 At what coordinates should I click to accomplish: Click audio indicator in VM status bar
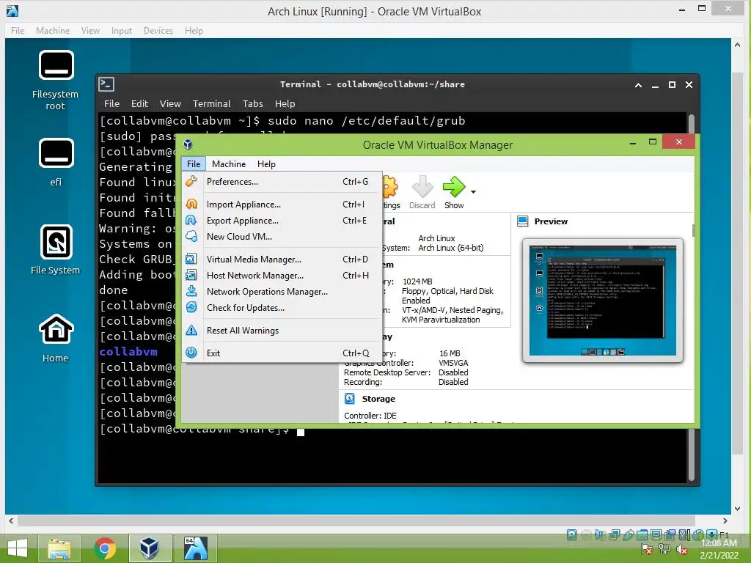pos(600,534)
